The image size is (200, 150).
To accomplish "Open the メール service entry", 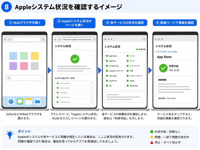I will (x=131, y=56).
